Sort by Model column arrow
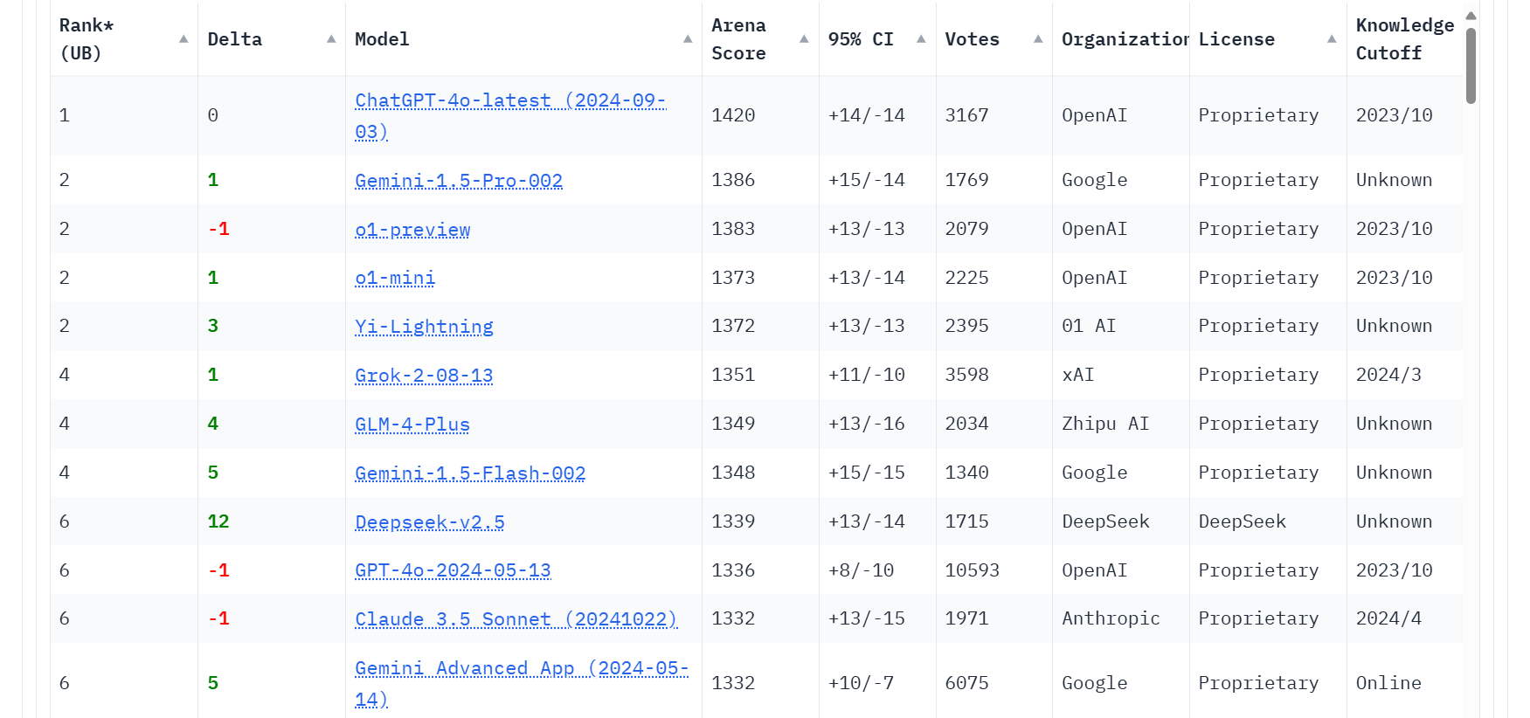 point(688,39)
